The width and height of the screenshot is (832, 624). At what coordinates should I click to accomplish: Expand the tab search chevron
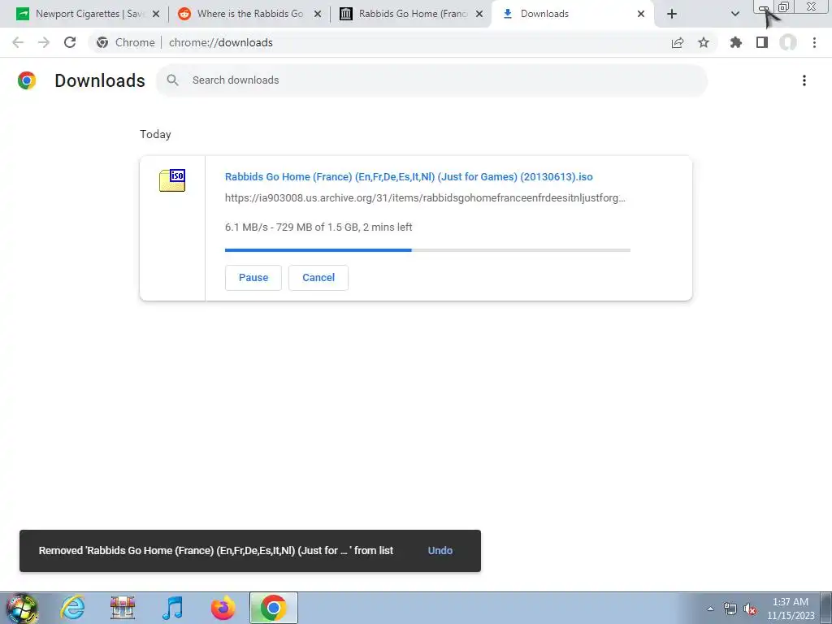(x=734, y=14)
